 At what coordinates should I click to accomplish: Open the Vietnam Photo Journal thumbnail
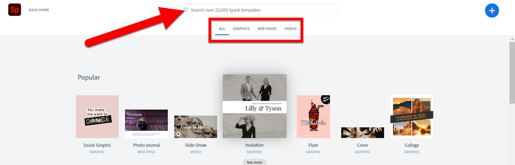pos(146,124)
